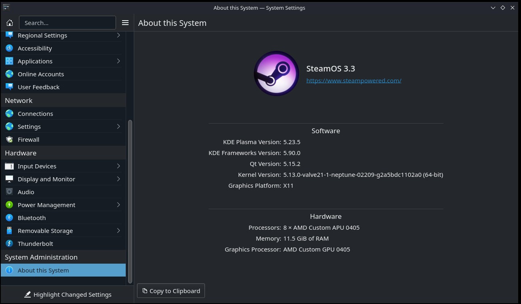Open the steampowered.com link
The width and height of the screenshot is (521, 304).
pos(354,80)
